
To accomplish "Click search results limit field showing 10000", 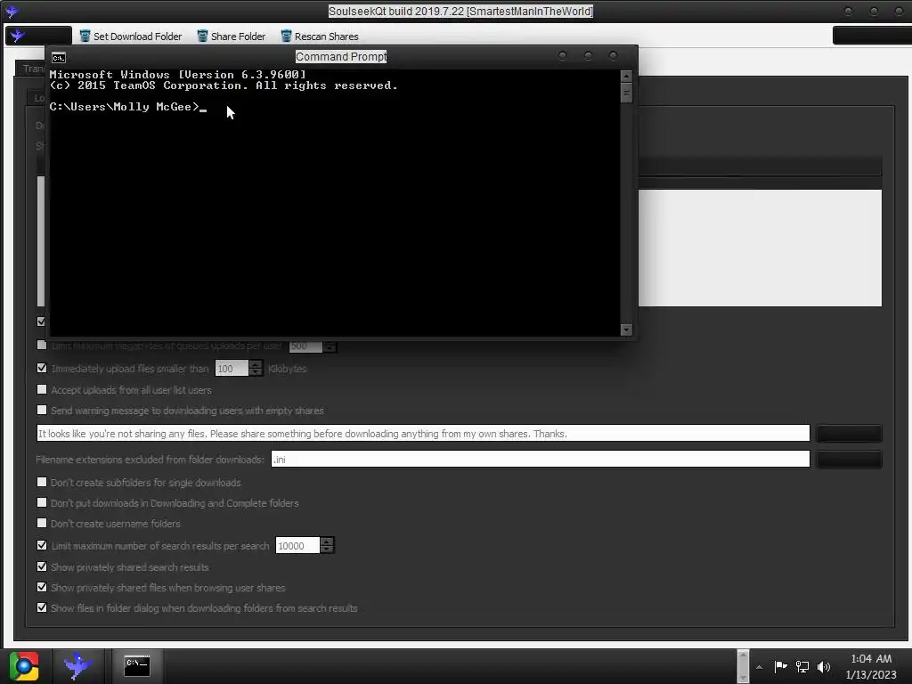I will tap(297, 546).
